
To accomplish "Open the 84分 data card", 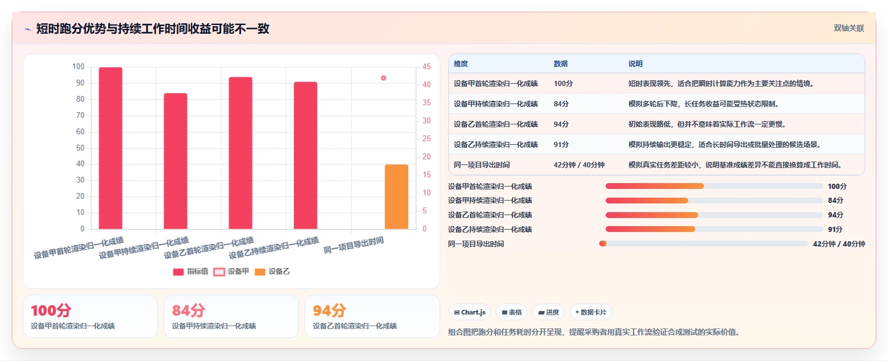I will pos(231,316).
